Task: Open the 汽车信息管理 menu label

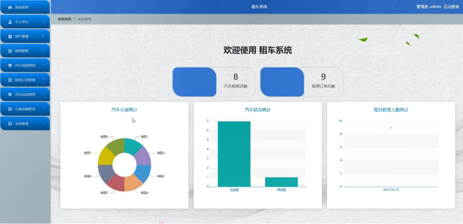Action: (25, 66)
